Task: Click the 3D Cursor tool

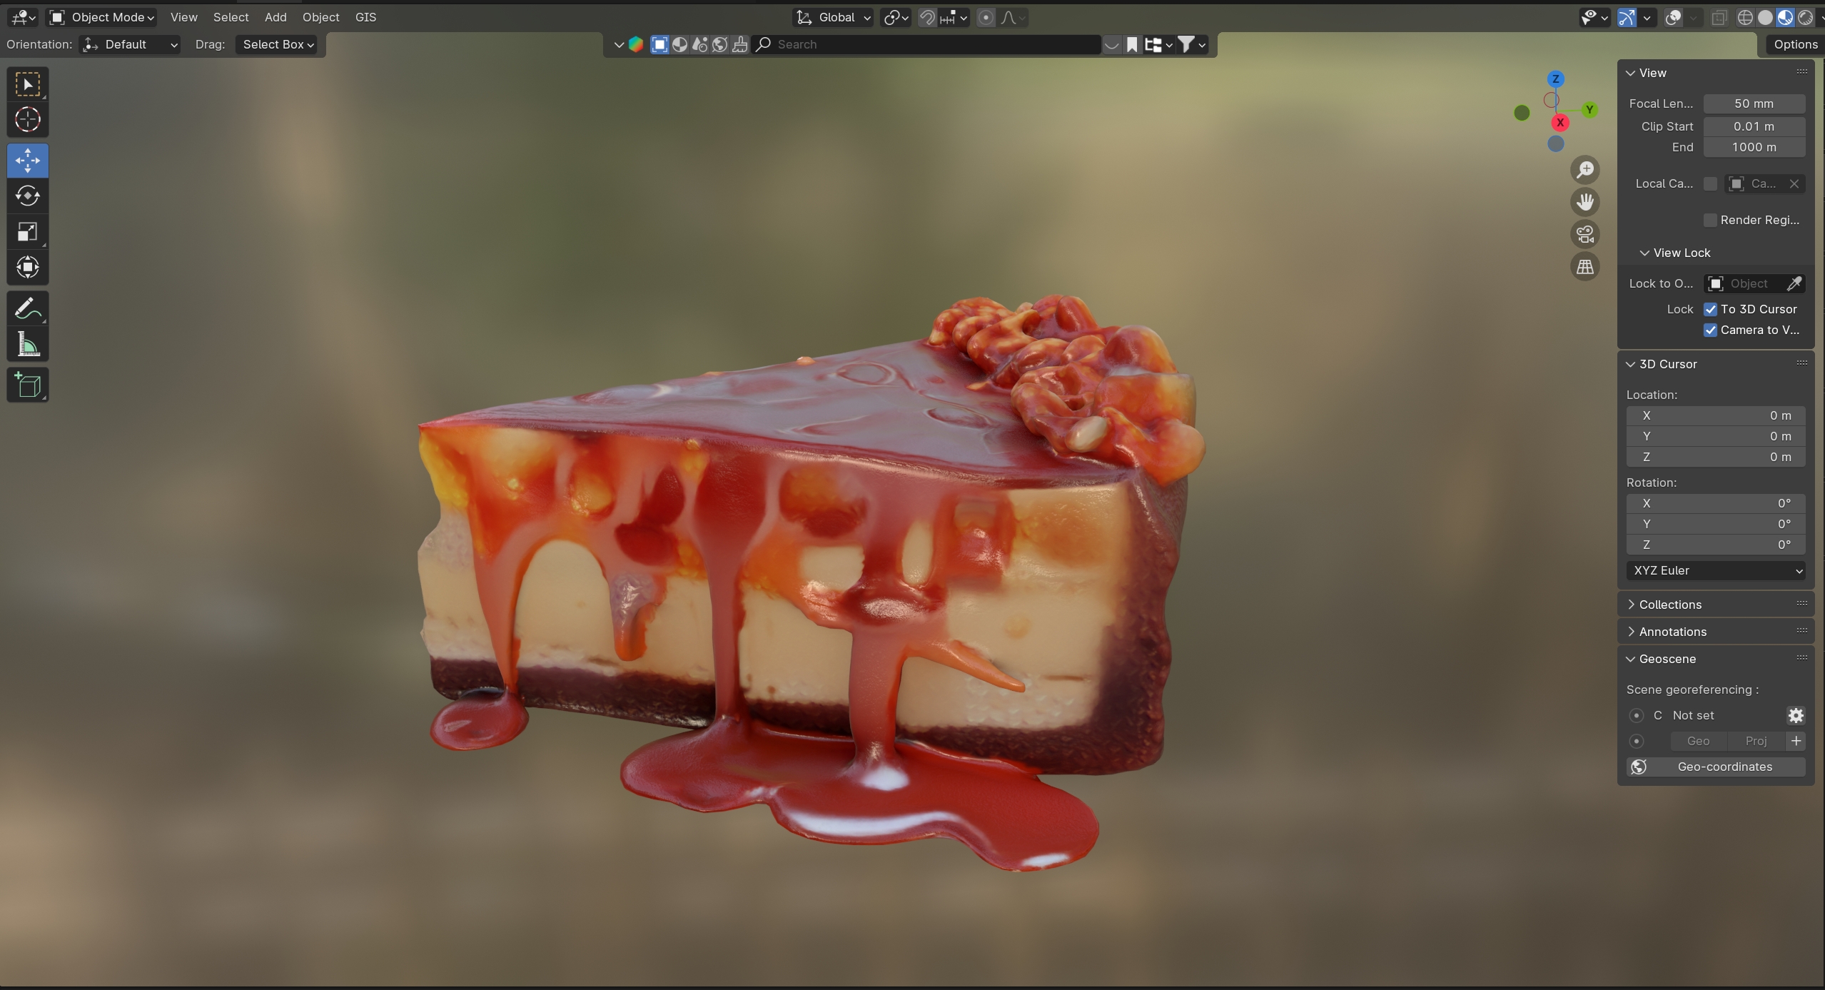Action: (27, 119)
